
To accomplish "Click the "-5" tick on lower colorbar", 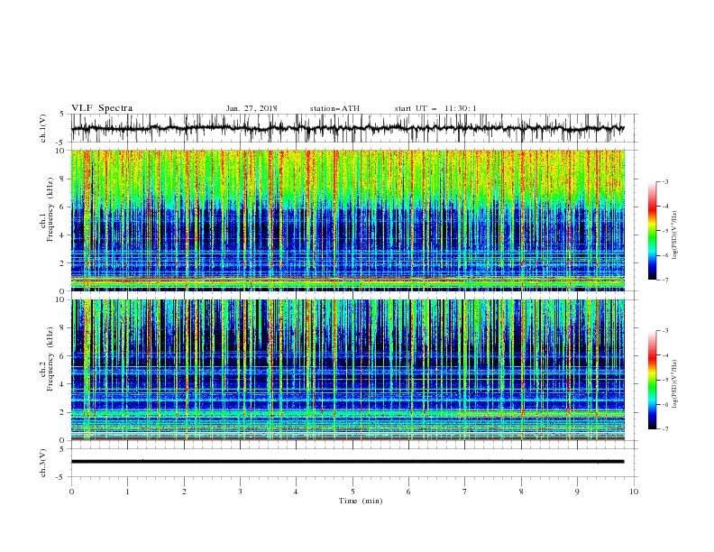I will 664,380.
